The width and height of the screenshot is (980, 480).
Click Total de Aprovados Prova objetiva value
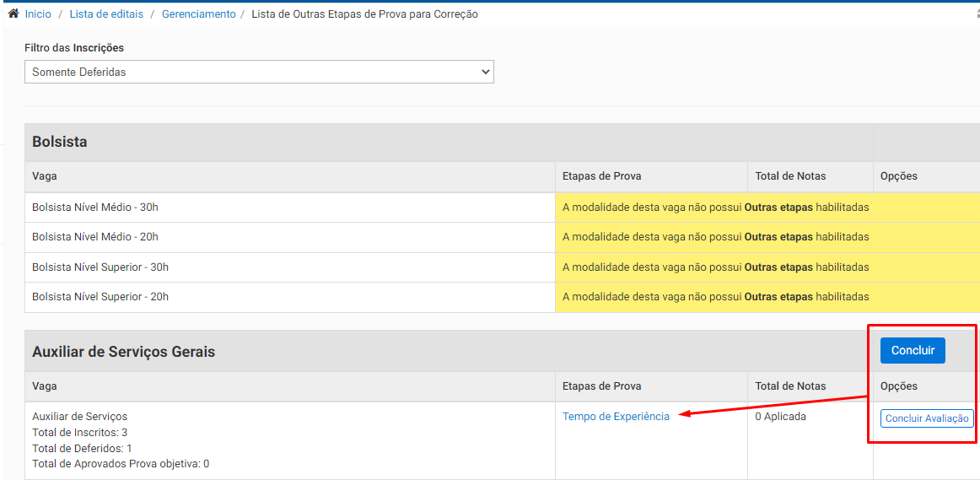206,464
